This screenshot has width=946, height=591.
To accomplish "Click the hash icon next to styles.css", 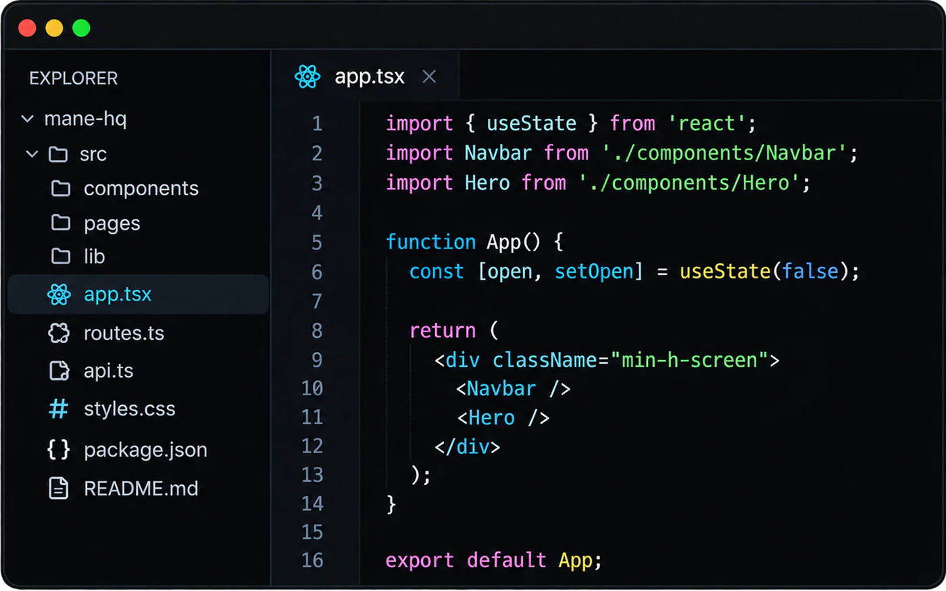I will pyautogui.click(x=59, y=409).
